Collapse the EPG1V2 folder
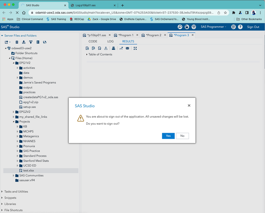Image resolution: width=265 pixels, height=213 pixels. [14, 63]
